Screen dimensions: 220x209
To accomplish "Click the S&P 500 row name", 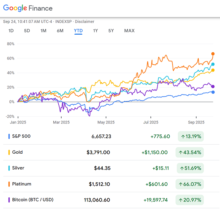I will click(x=21, y=136).
